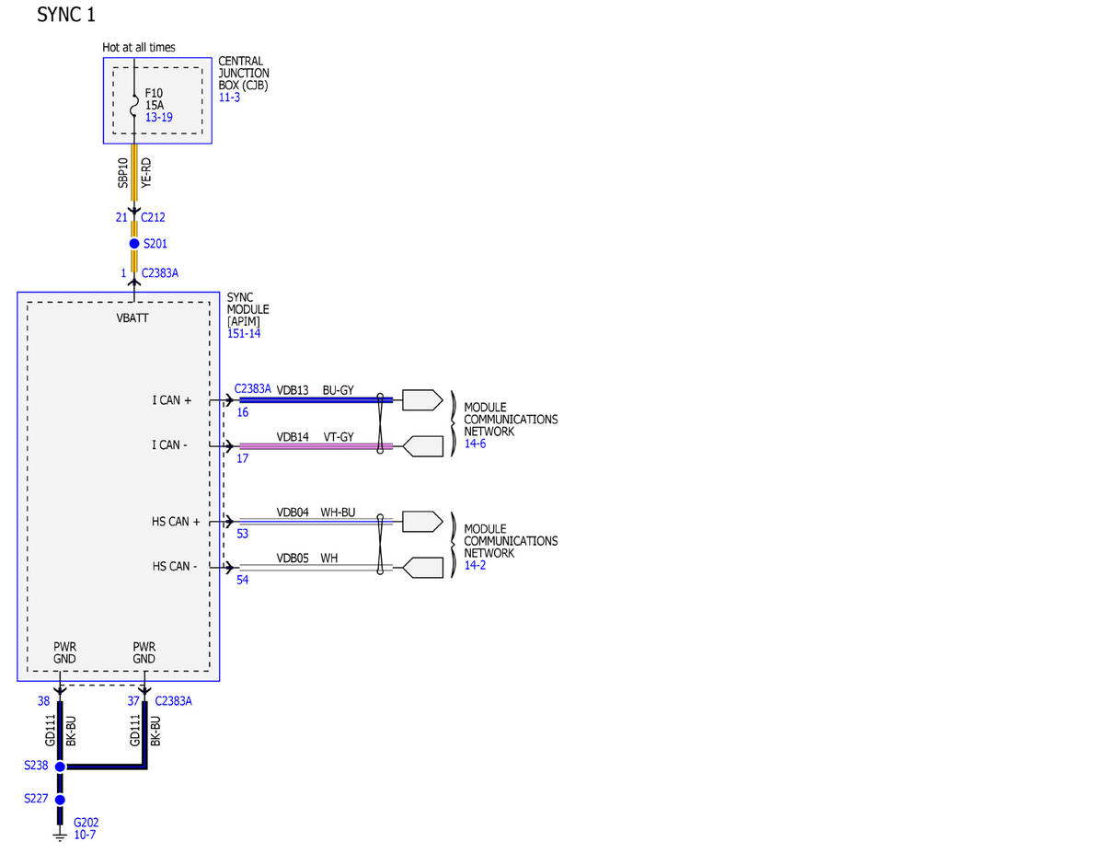Viewport: 1104px width, 853px height.
Task: Click pin number 53 below HS CAN +
Action: (x=243, y=533)
